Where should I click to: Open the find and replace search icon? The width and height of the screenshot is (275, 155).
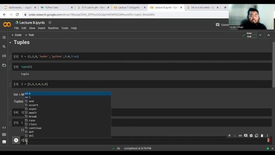tap(4, 46)
